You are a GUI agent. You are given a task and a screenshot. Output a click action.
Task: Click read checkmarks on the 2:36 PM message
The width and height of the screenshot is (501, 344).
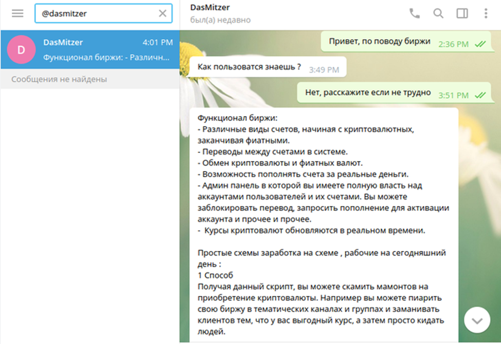[x=480, y=44]
